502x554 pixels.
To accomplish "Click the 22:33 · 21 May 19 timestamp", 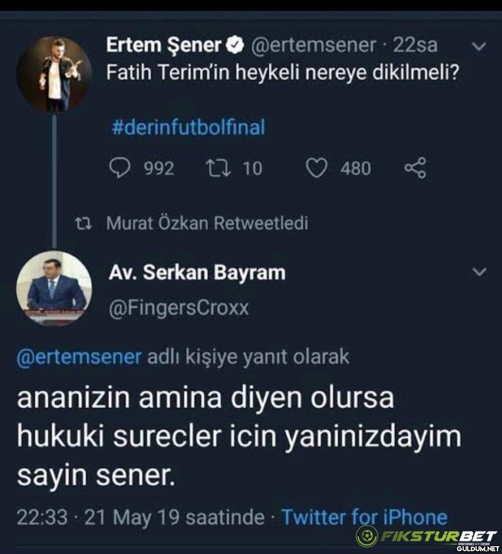I will (x=140, y=517).
